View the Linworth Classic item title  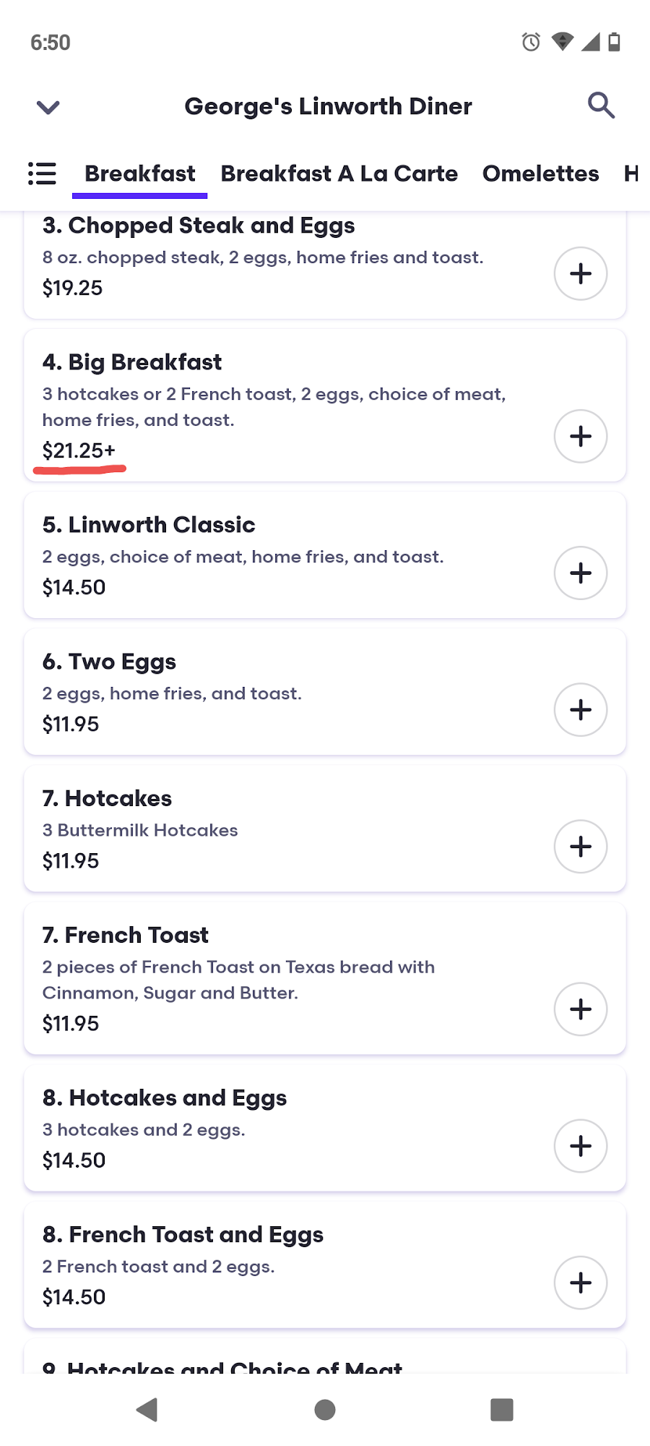point(149,525)
